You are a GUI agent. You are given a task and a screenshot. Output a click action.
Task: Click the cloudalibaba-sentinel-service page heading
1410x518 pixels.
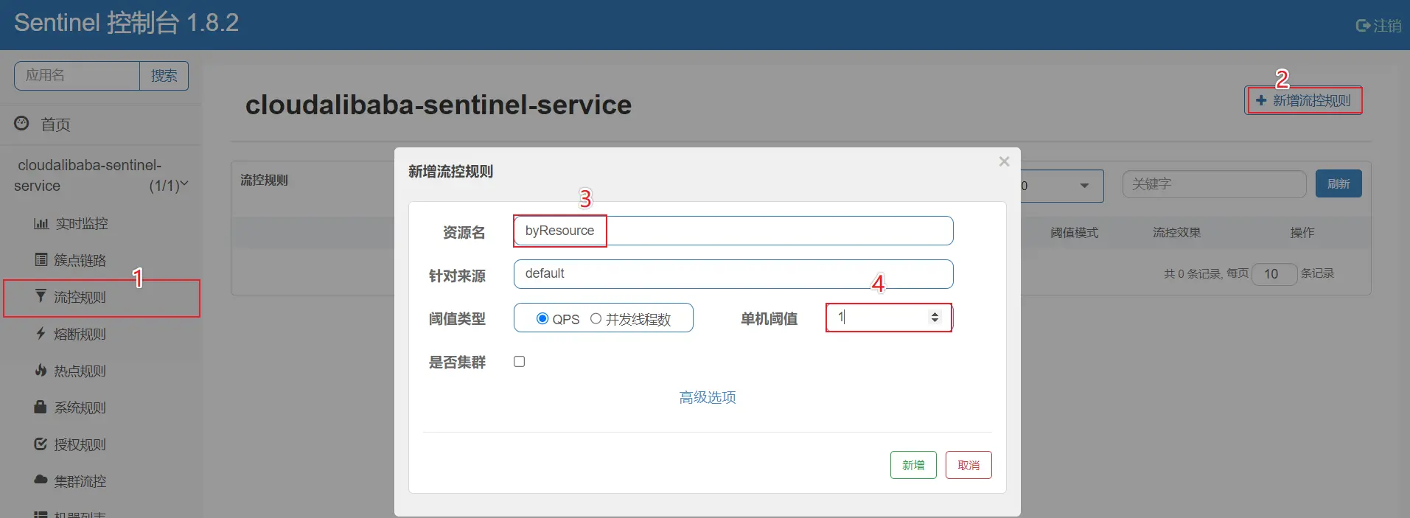(439, 105)
